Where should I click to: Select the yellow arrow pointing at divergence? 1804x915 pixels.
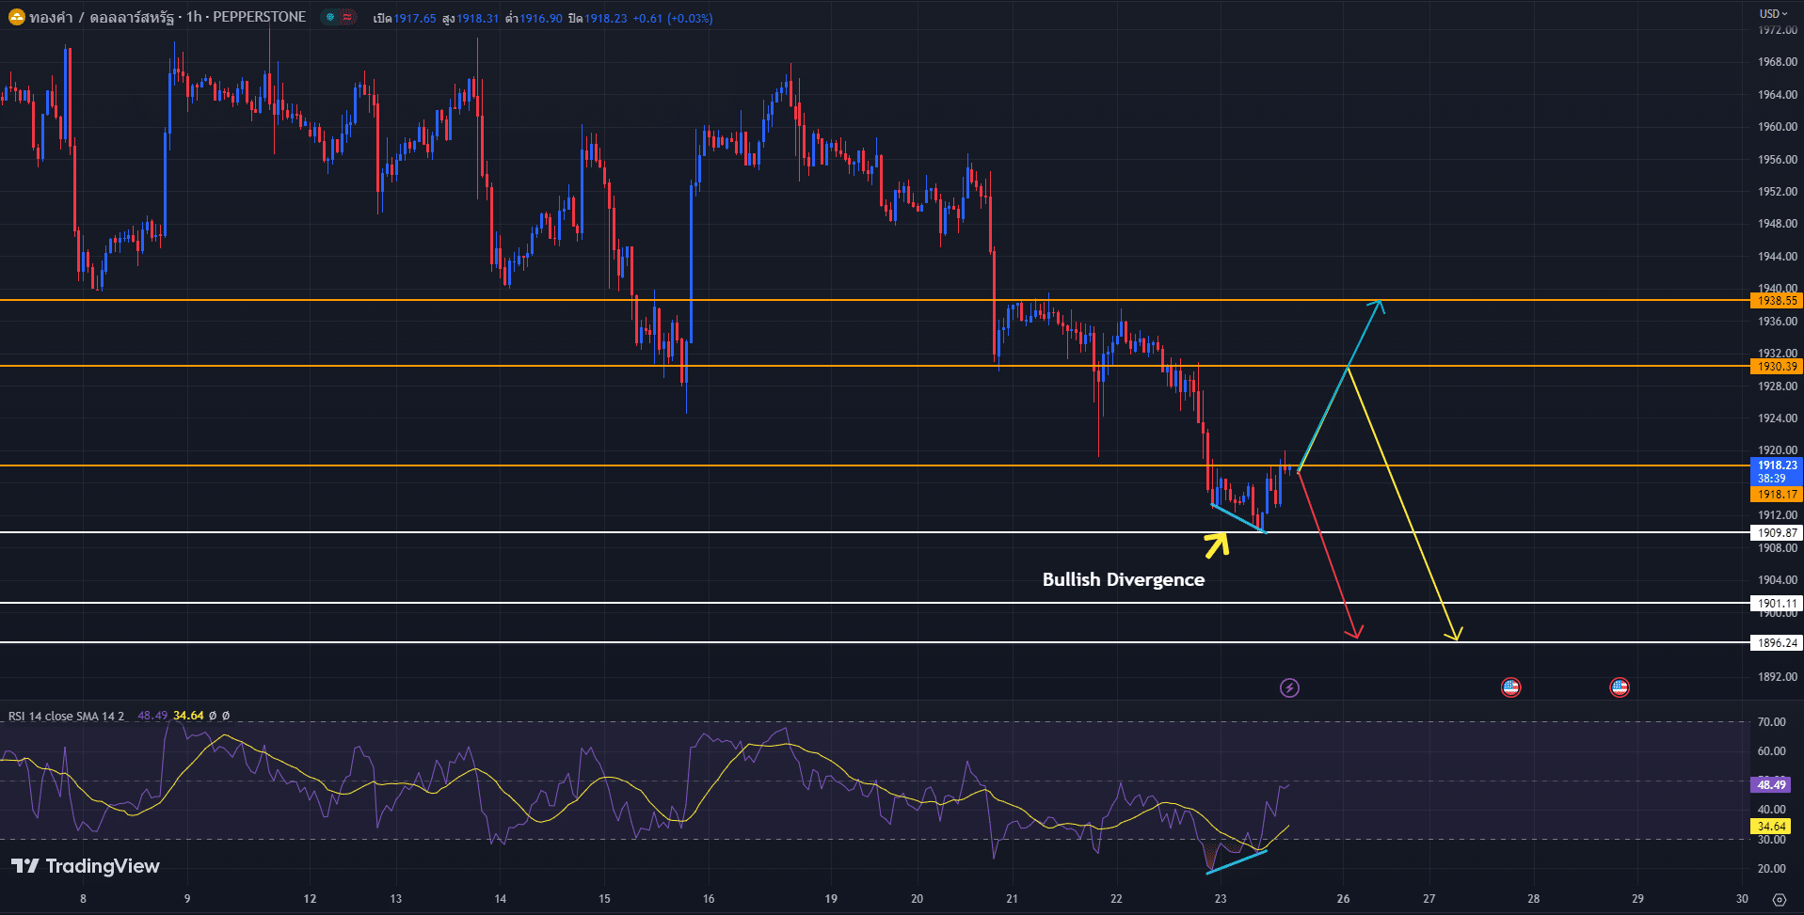coord(1217,544)
